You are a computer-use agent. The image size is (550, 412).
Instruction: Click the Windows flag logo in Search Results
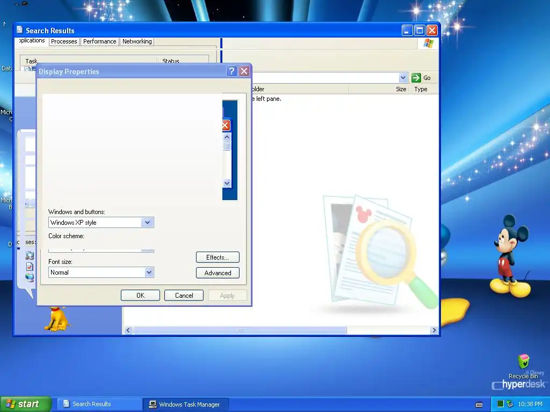[x=428, y=43]
